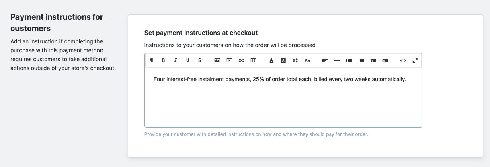The height and width of the screenshot is (167, 490).
Task: Insert a table in the editor
Action: (x=254, y=60)
